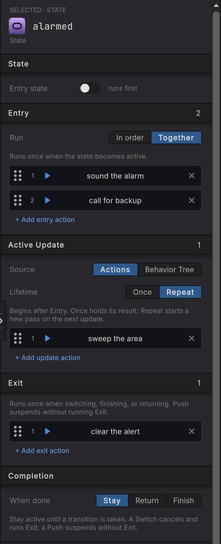Image resolution: width=221 pixels, height=544 pixels.
Task: Play the 'call for backup' entry action
Action: (48, 200)
